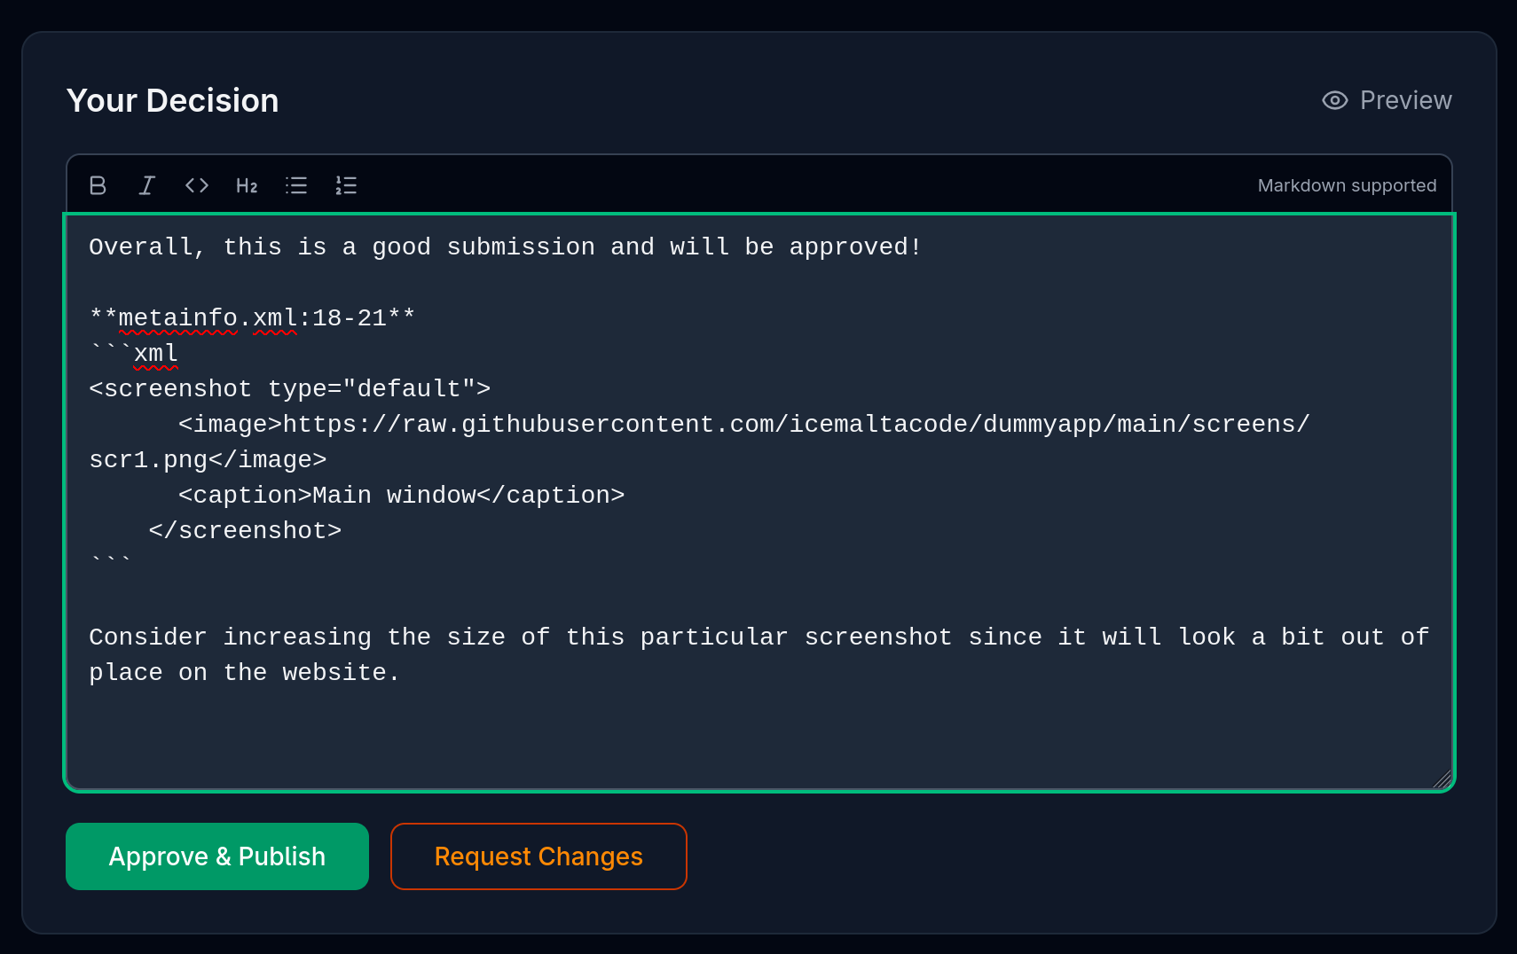Click the Your Decision heading
The height and width of the screenshot is (954, 1517).
point(172,100)
